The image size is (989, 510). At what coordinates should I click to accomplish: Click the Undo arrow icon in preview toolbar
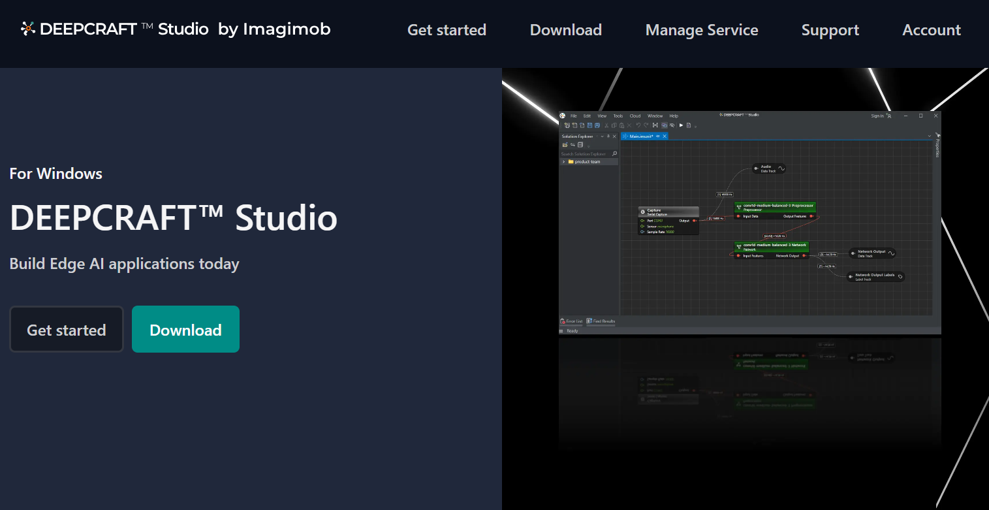pos(638,125)
